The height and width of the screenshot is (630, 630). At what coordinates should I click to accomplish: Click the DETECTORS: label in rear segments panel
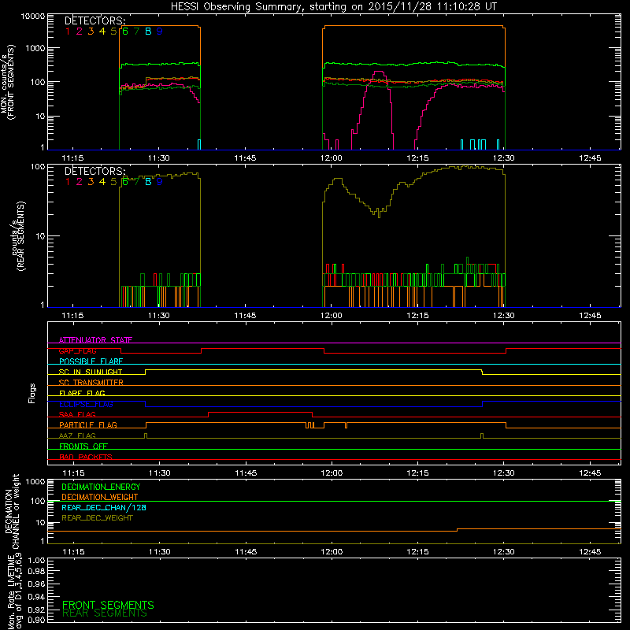pyautogui.click(x=94, y=171)
